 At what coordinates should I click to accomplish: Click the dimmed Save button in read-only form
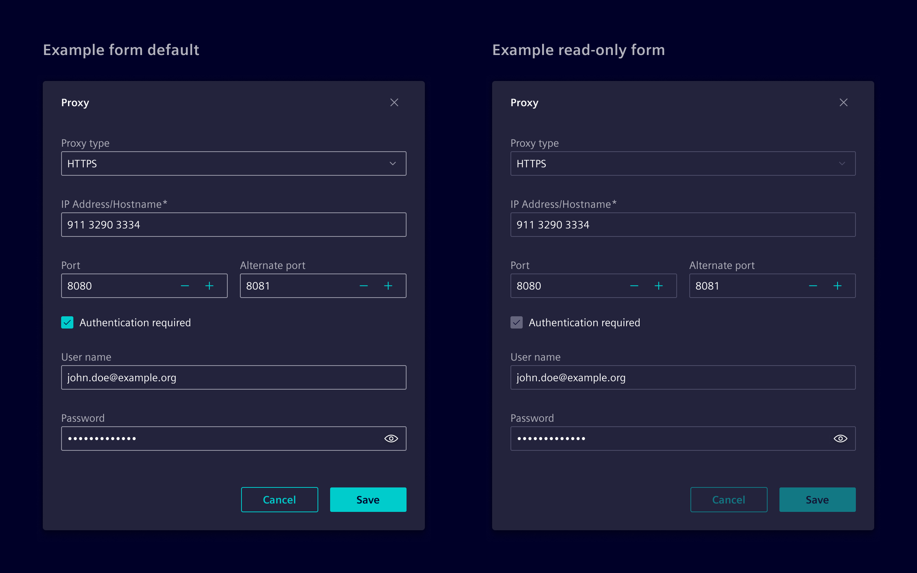click(817, 500)
